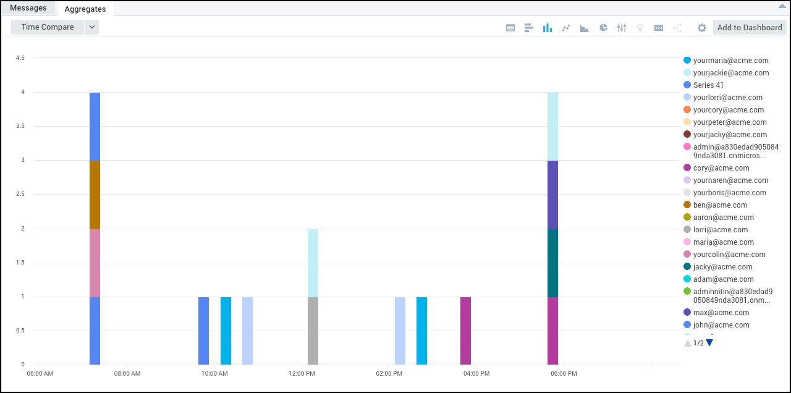Select the Aggregates tab
The image size is (791, 393).
click(85, 9)
